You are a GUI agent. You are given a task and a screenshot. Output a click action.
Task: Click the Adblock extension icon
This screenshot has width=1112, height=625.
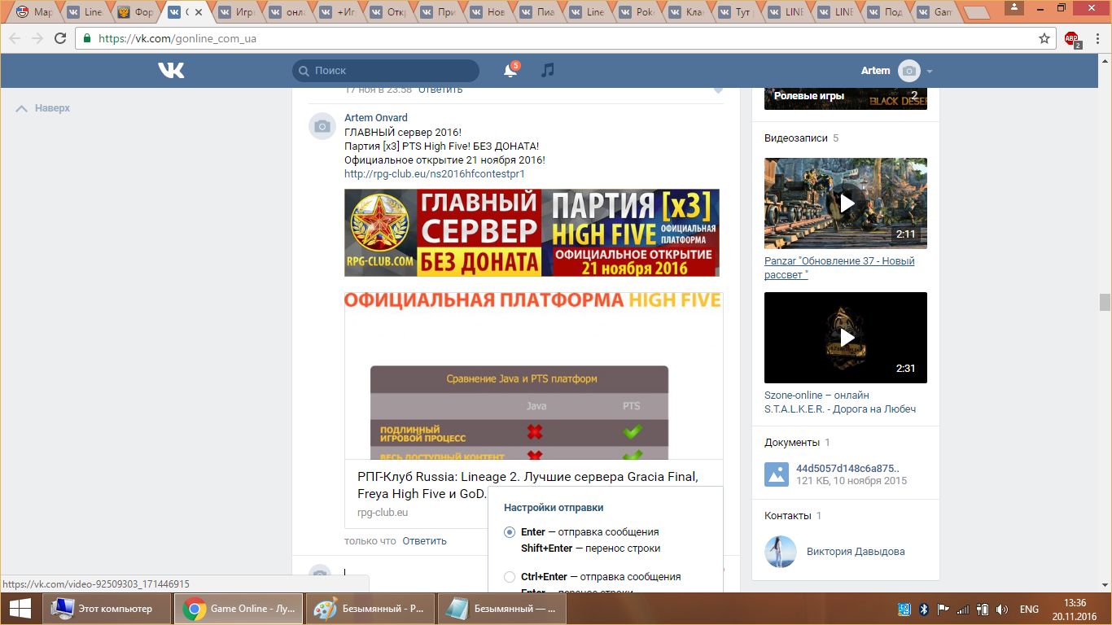pyautogui.click(x=1072, y=39)
